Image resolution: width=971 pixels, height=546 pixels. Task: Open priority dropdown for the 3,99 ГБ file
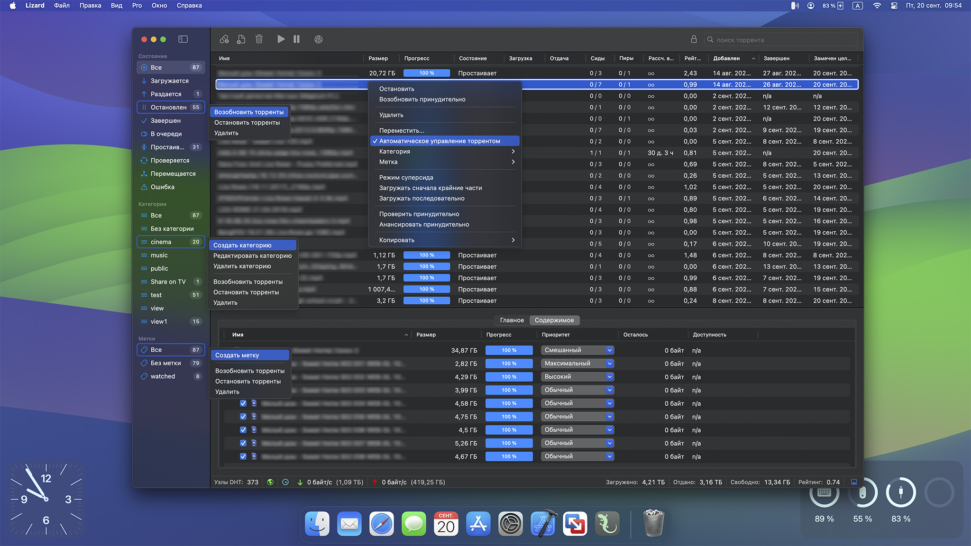tap(577, 390)
